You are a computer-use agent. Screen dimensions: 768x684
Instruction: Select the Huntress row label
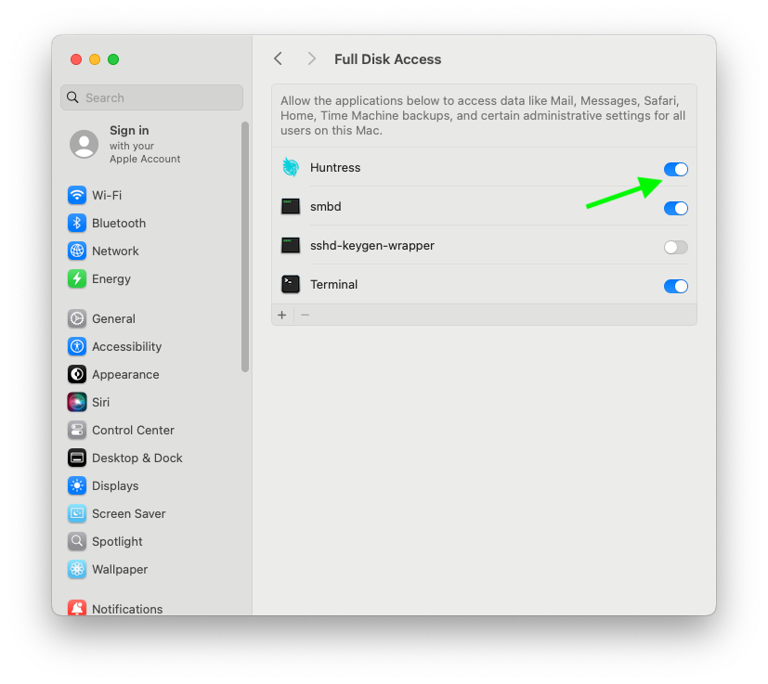coord(335,167)
